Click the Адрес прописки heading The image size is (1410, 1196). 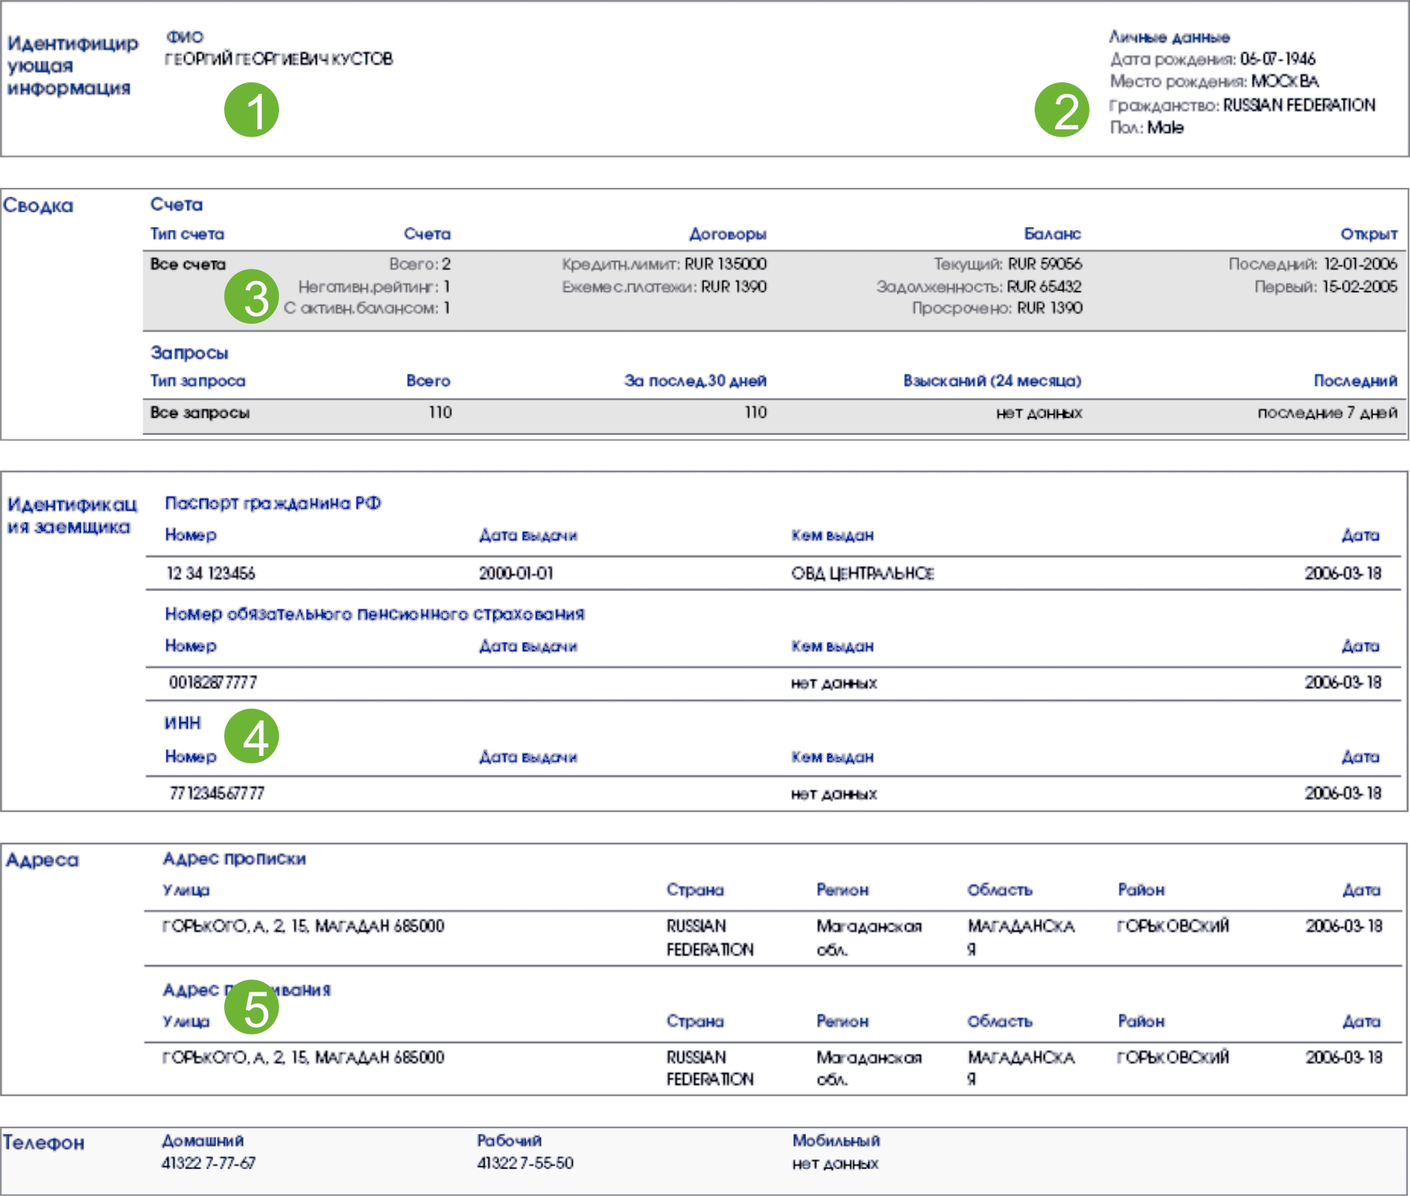point(234,859)
